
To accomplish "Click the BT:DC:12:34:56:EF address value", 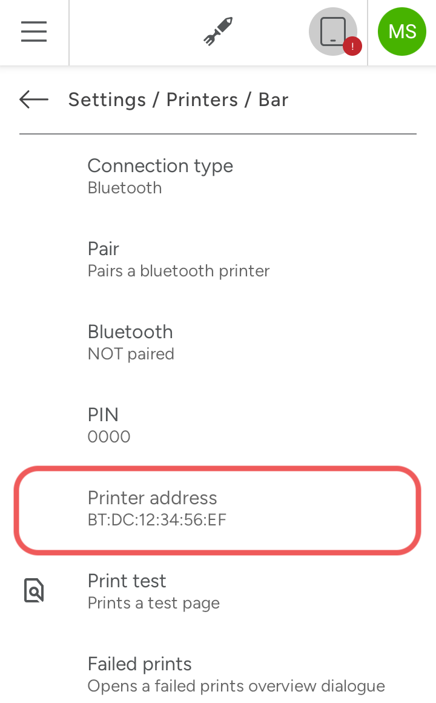I will [157, 519].
